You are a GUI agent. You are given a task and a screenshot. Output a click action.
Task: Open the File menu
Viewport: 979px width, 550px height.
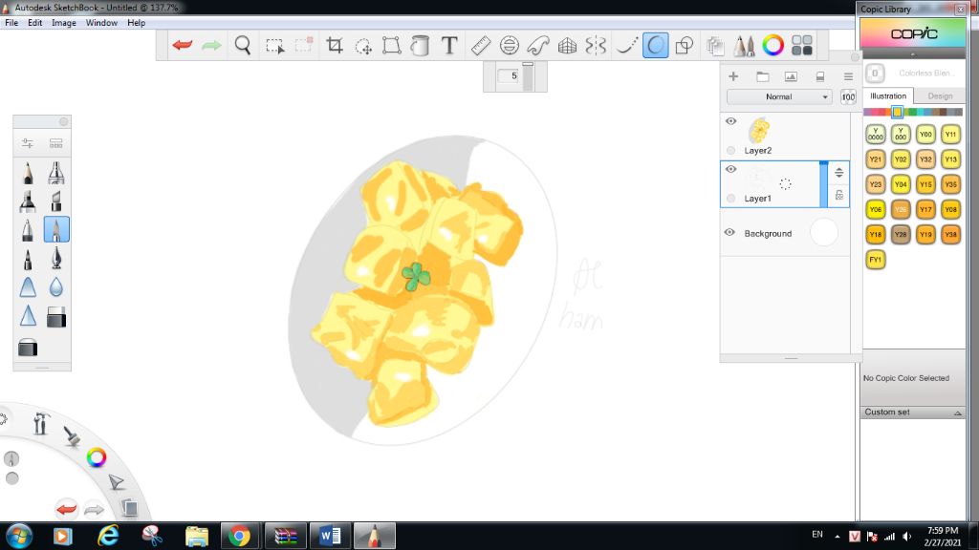point(11,23)
